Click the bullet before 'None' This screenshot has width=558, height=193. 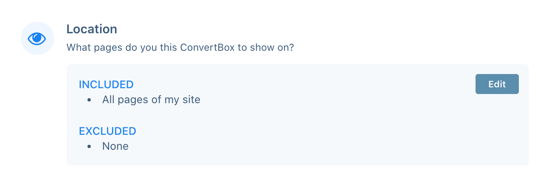[x=89, y=147]
